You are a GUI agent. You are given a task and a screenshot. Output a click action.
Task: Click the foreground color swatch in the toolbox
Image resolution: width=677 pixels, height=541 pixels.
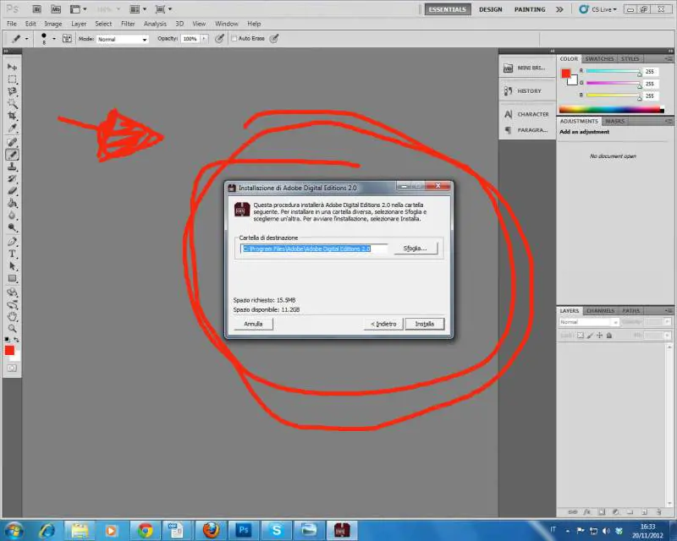point(9,350)
